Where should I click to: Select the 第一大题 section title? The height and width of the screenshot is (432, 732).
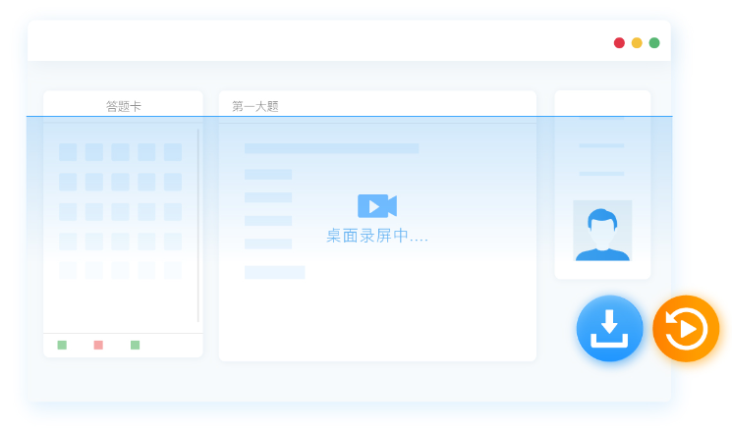click(255, 106)
